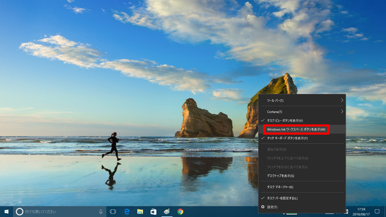This screenshot has height=217, width=386.
Task: Launch Microsoft Edge from the taskbar
Action: tap(127, 211)
